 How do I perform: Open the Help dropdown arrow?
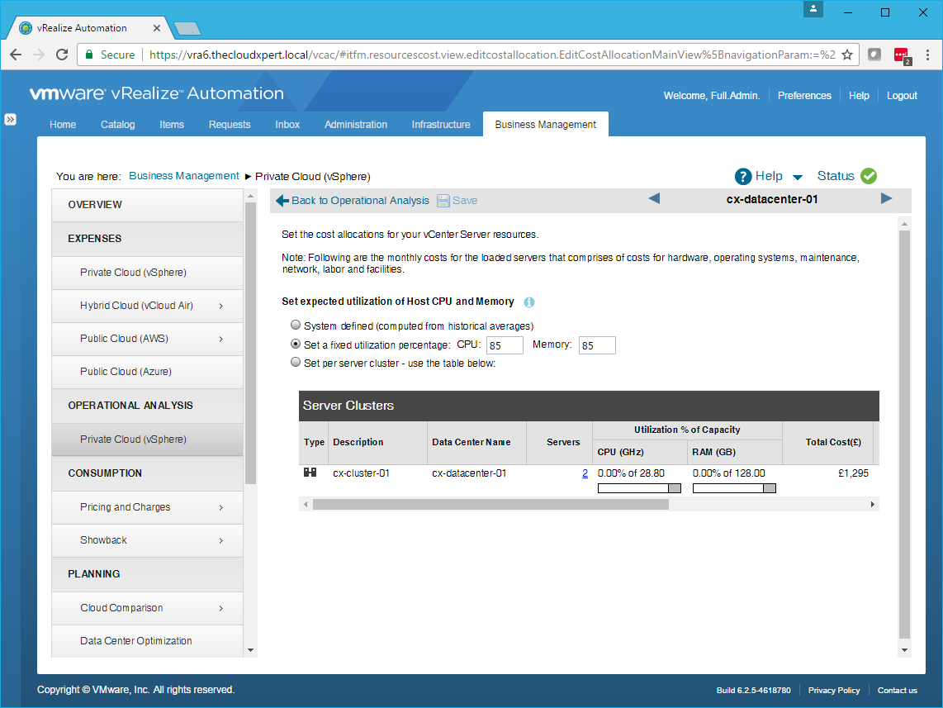797,177
